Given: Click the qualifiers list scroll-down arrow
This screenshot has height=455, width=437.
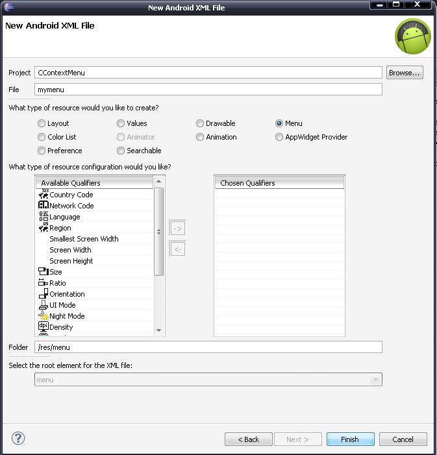Looking at the screenshot, I should (x=158, y=330).
